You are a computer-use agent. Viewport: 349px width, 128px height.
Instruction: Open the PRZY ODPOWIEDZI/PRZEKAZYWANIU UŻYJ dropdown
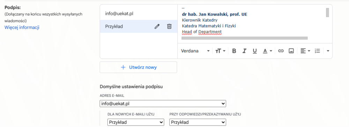198,122
